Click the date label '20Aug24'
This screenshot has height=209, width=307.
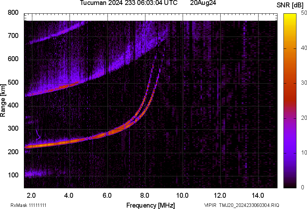pyautogui.click(x=203, y=3)
